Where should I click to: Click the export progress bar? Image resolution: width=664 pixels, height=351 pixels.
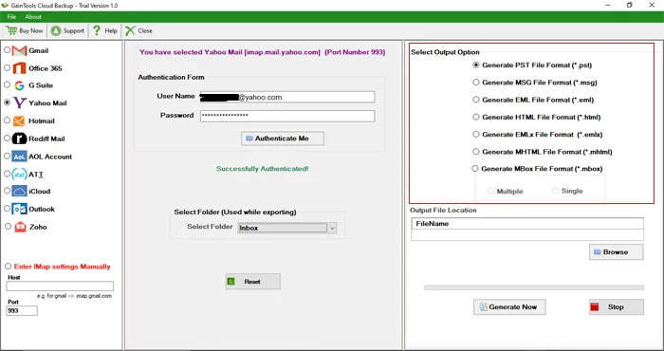pyautogui.click(x=533, y=287)
